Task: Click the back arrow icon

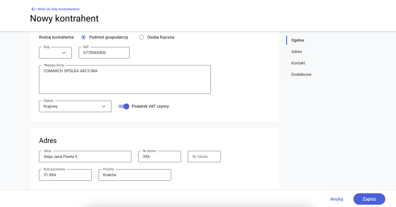Action: coord(34,9)
